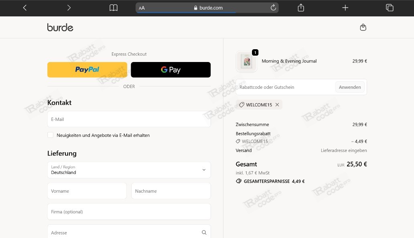Click the Kontakt heading
Screen dimensions: 414x238
coord(59,102)
